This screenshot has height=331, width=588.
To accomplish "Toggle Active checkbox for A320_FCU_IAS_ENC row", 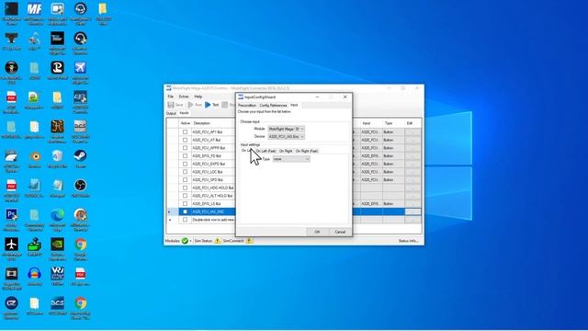I will click(x=185, y=211).
